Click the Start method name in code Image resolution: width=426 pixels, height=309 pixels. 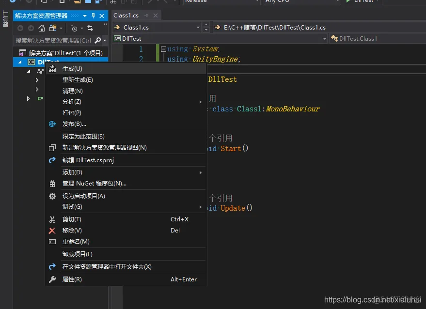click(231, 149)
